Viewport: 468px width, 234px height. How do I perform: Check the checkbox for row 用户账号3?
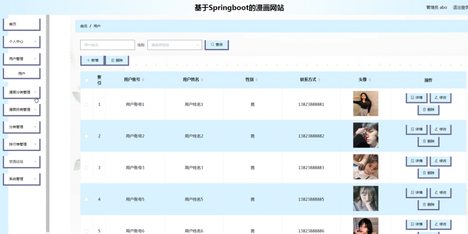point(86,168)
